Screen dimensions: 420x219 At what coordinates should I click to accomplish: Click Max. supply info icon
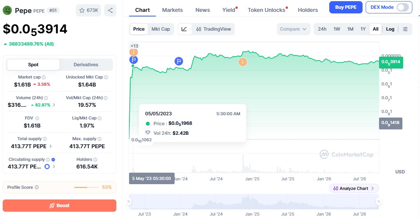point(100,139)
